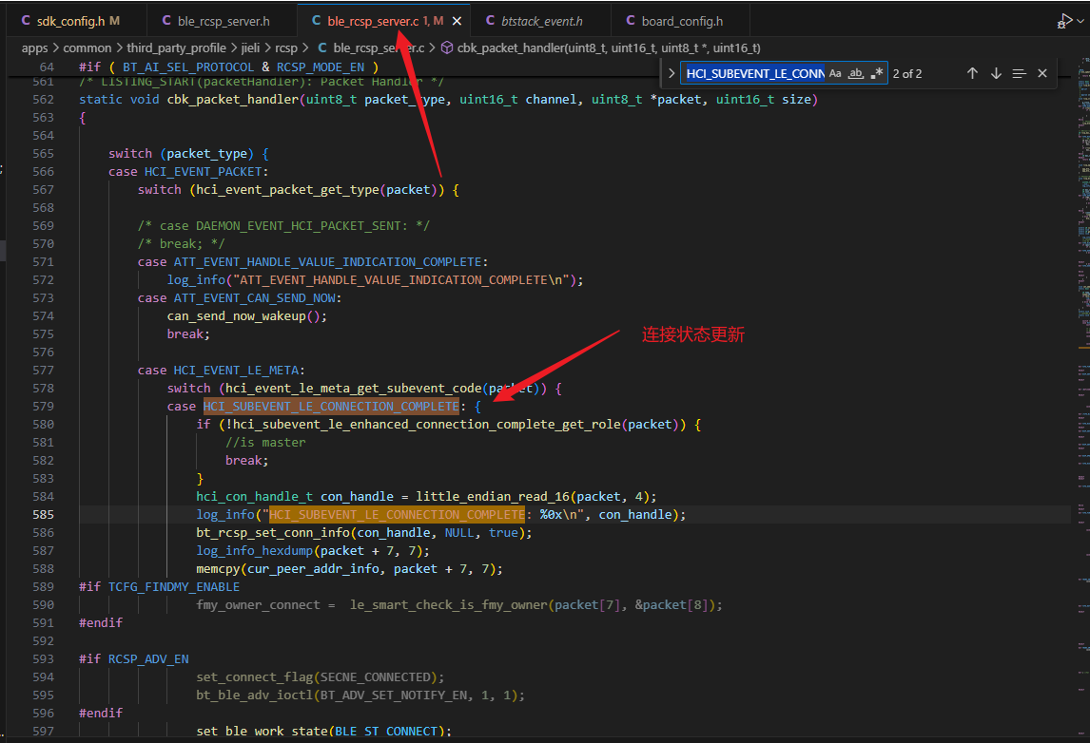Image resolution: width=1090 pixels, height=743 pixels.
Task: Click the Run icon in the editor title bar
Action: click(1064, 21)
